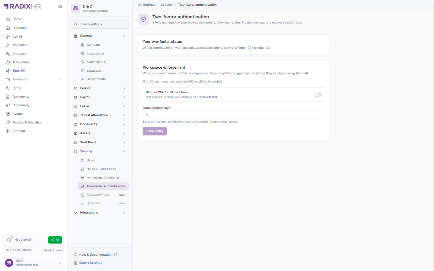The height and width of the screenshot is (271, 434).
Task: Expand the Integrations settings section
Action: tap(124, 213)
